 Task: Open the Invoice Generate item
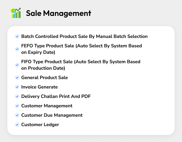pos(40,87)
